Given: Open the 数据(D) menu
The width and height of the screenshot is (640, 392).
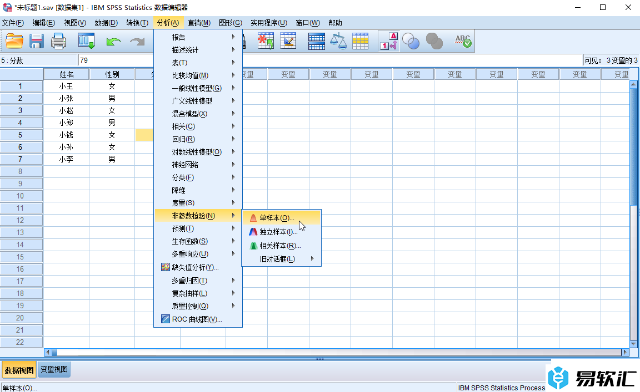Looking at the screenshot, I should (106, 23).
